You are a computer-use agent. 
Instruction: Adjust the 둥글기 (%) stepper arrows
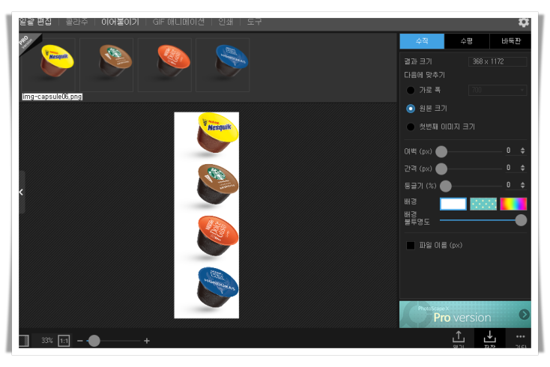[522, 185]
